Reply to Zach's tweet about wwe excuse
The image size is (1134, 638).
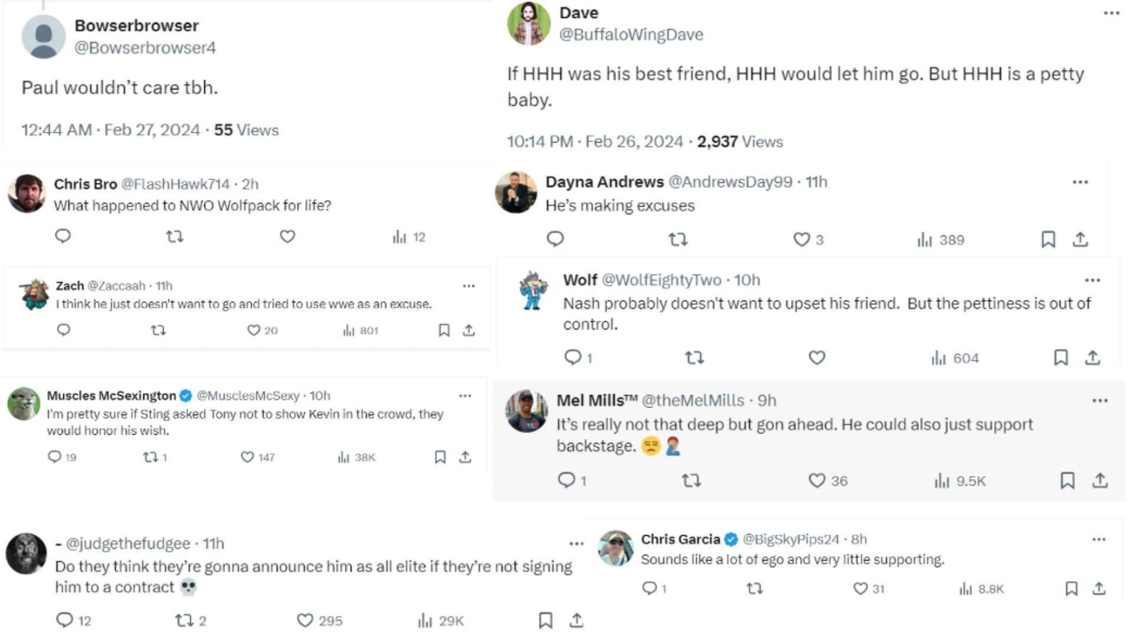click(x=64, y=330)
